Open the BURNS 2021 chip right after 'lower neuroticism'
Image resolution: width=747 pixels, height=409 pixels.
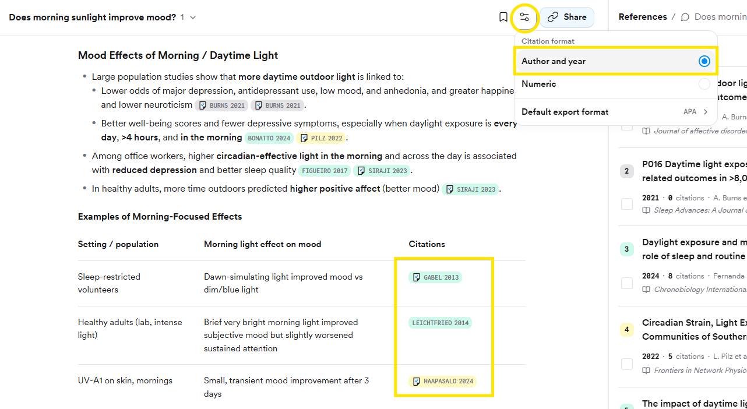pos(221,105)
